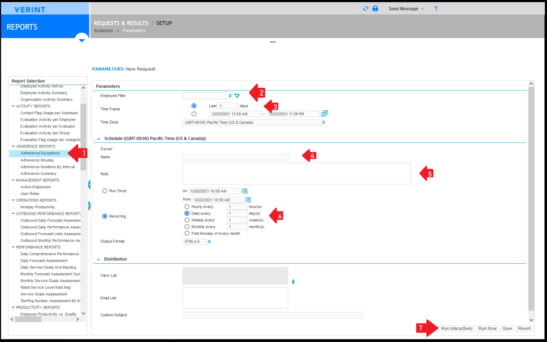This screenshot has height=342, width=547.
Task: Click the Daily every days number field
Action: (237, 214)
